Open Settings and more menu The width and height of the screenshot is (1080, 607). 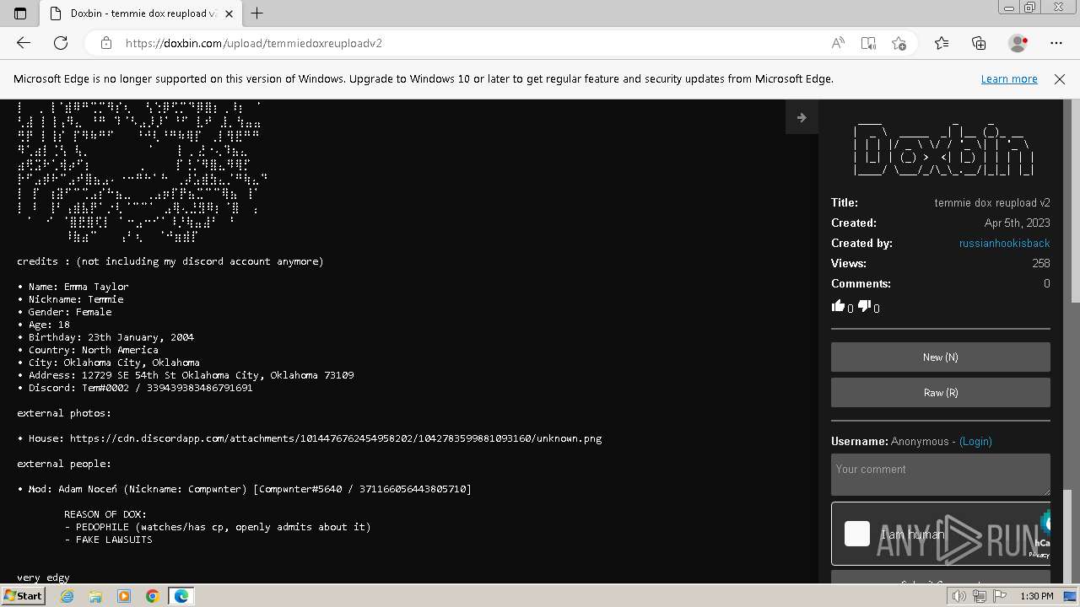point(1056,43)
